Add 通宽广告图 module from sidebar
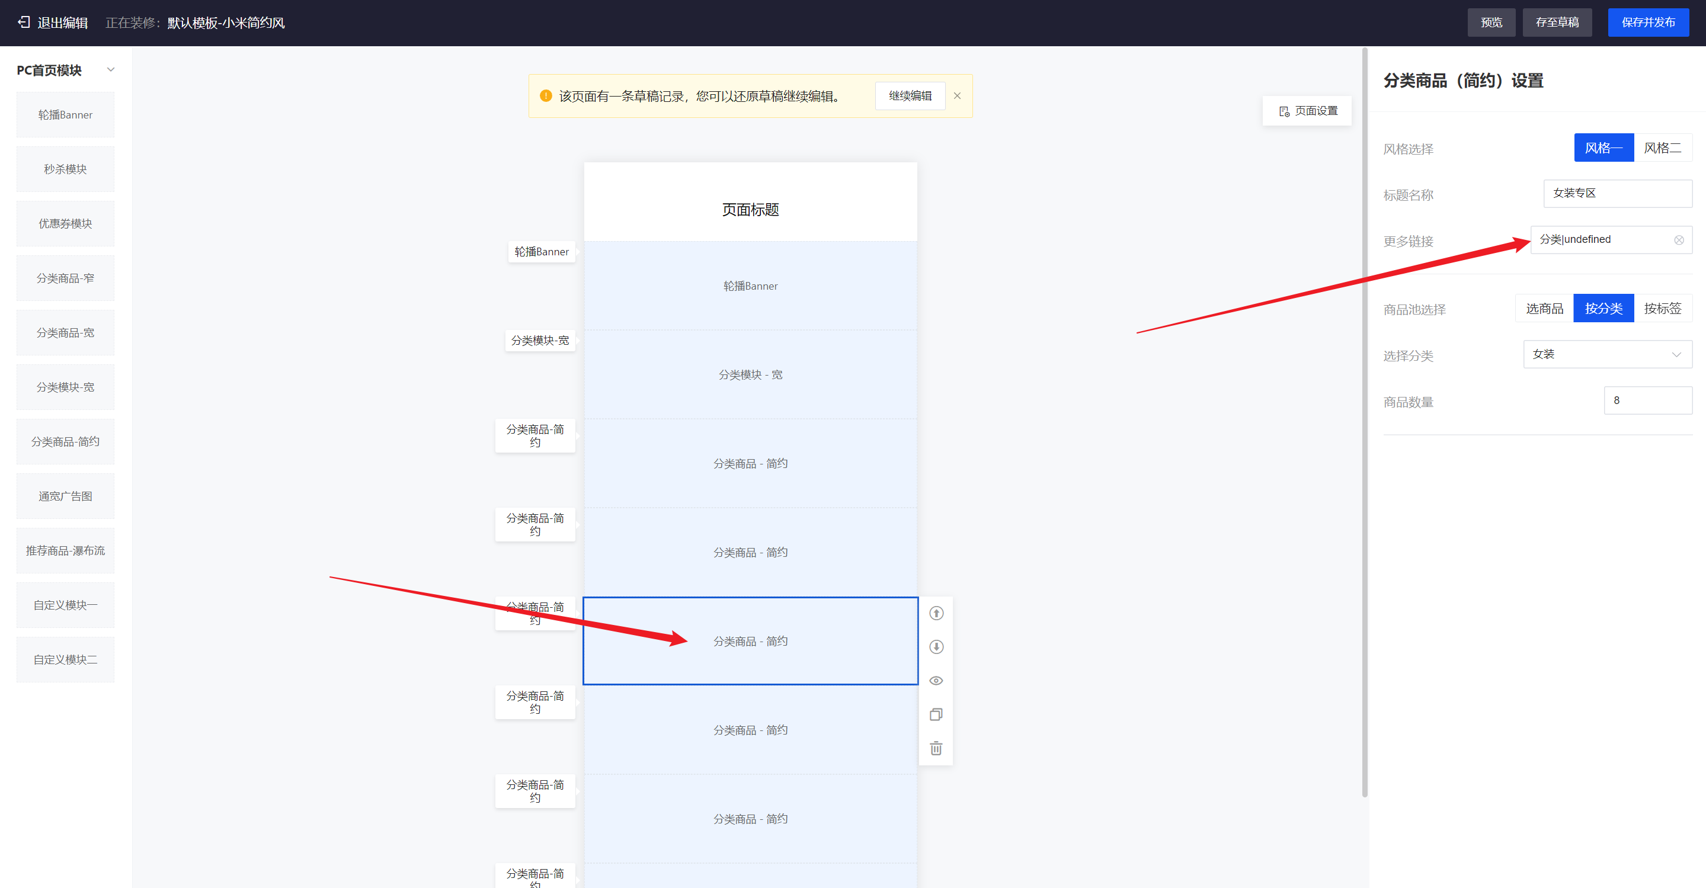 coord(66,496)
